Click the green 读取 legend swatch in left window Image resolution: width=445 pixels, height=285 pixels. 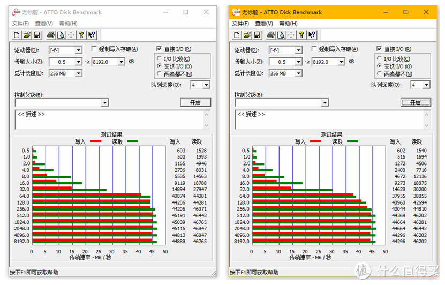pos(132,141)
